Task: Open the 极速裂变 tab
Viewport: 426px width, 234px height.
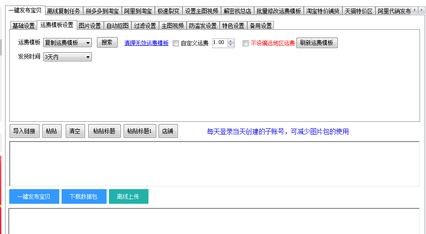Action: click(169, 11)
